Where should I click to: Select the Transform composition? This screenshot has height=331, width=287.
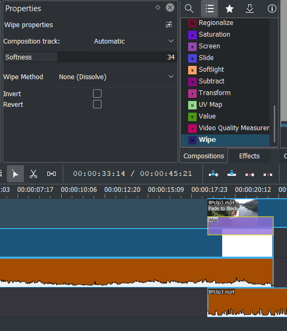(x=225, y=93)
